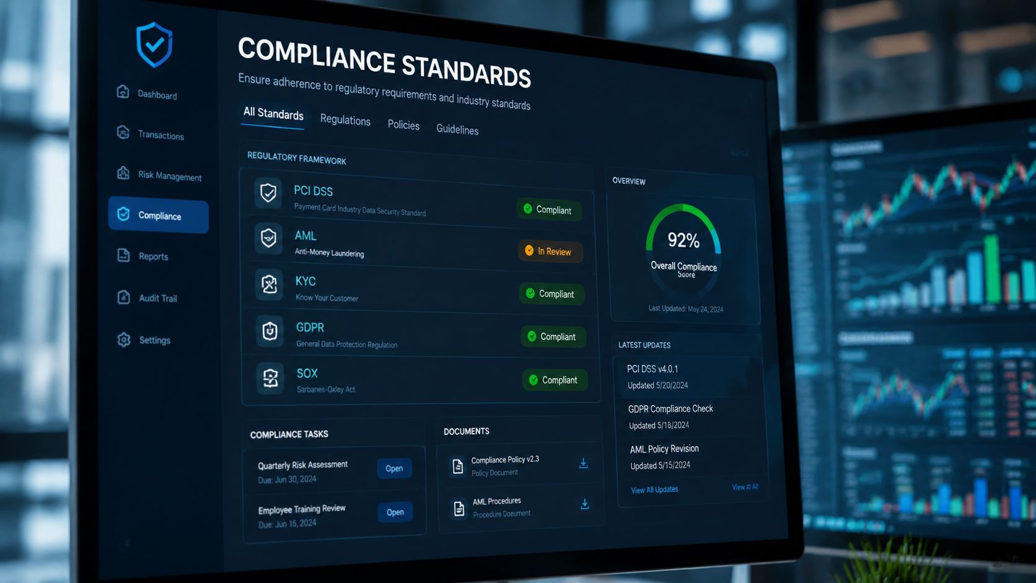The image size is (1036, 583).
Task: Switch to the All Standards tab
Action: (273, 113)
